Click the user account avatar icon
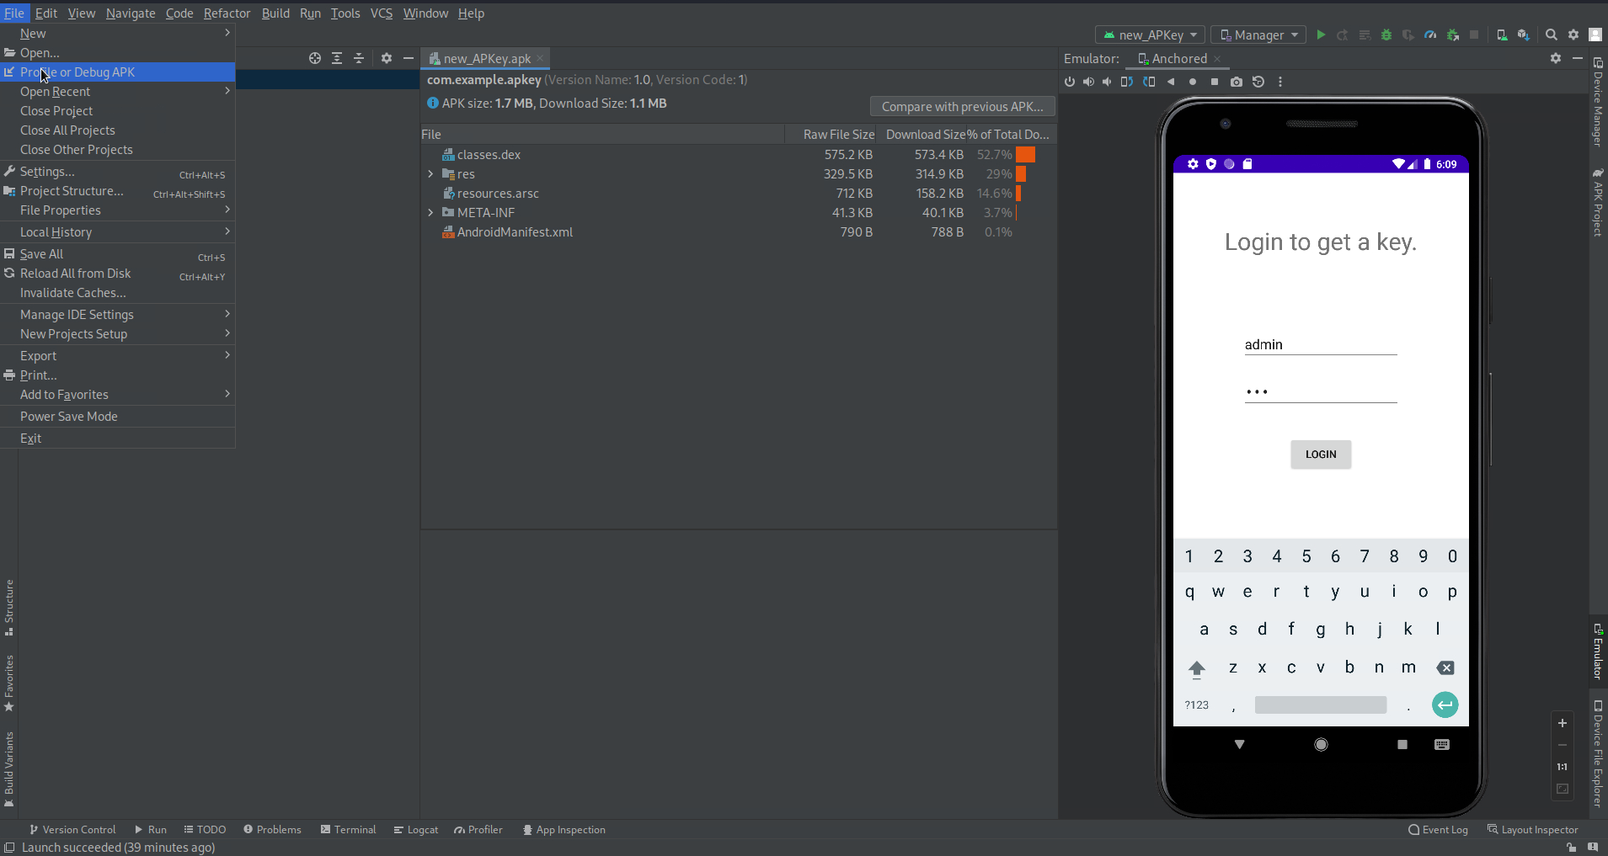 coord(1595,35)
